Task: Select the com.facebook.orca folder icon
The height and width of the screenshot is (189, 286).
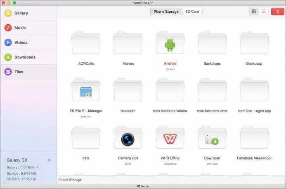Action: click(x=212, y=90)
